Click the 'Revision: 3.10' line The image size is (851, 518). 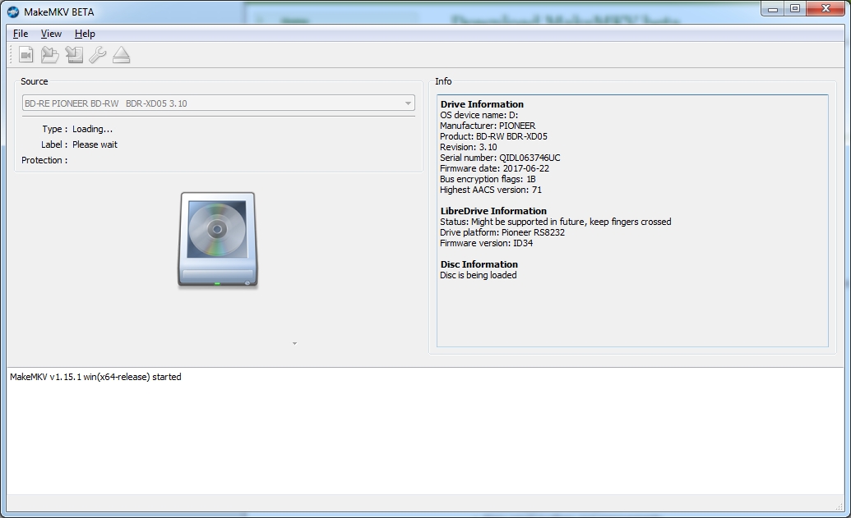469,148
